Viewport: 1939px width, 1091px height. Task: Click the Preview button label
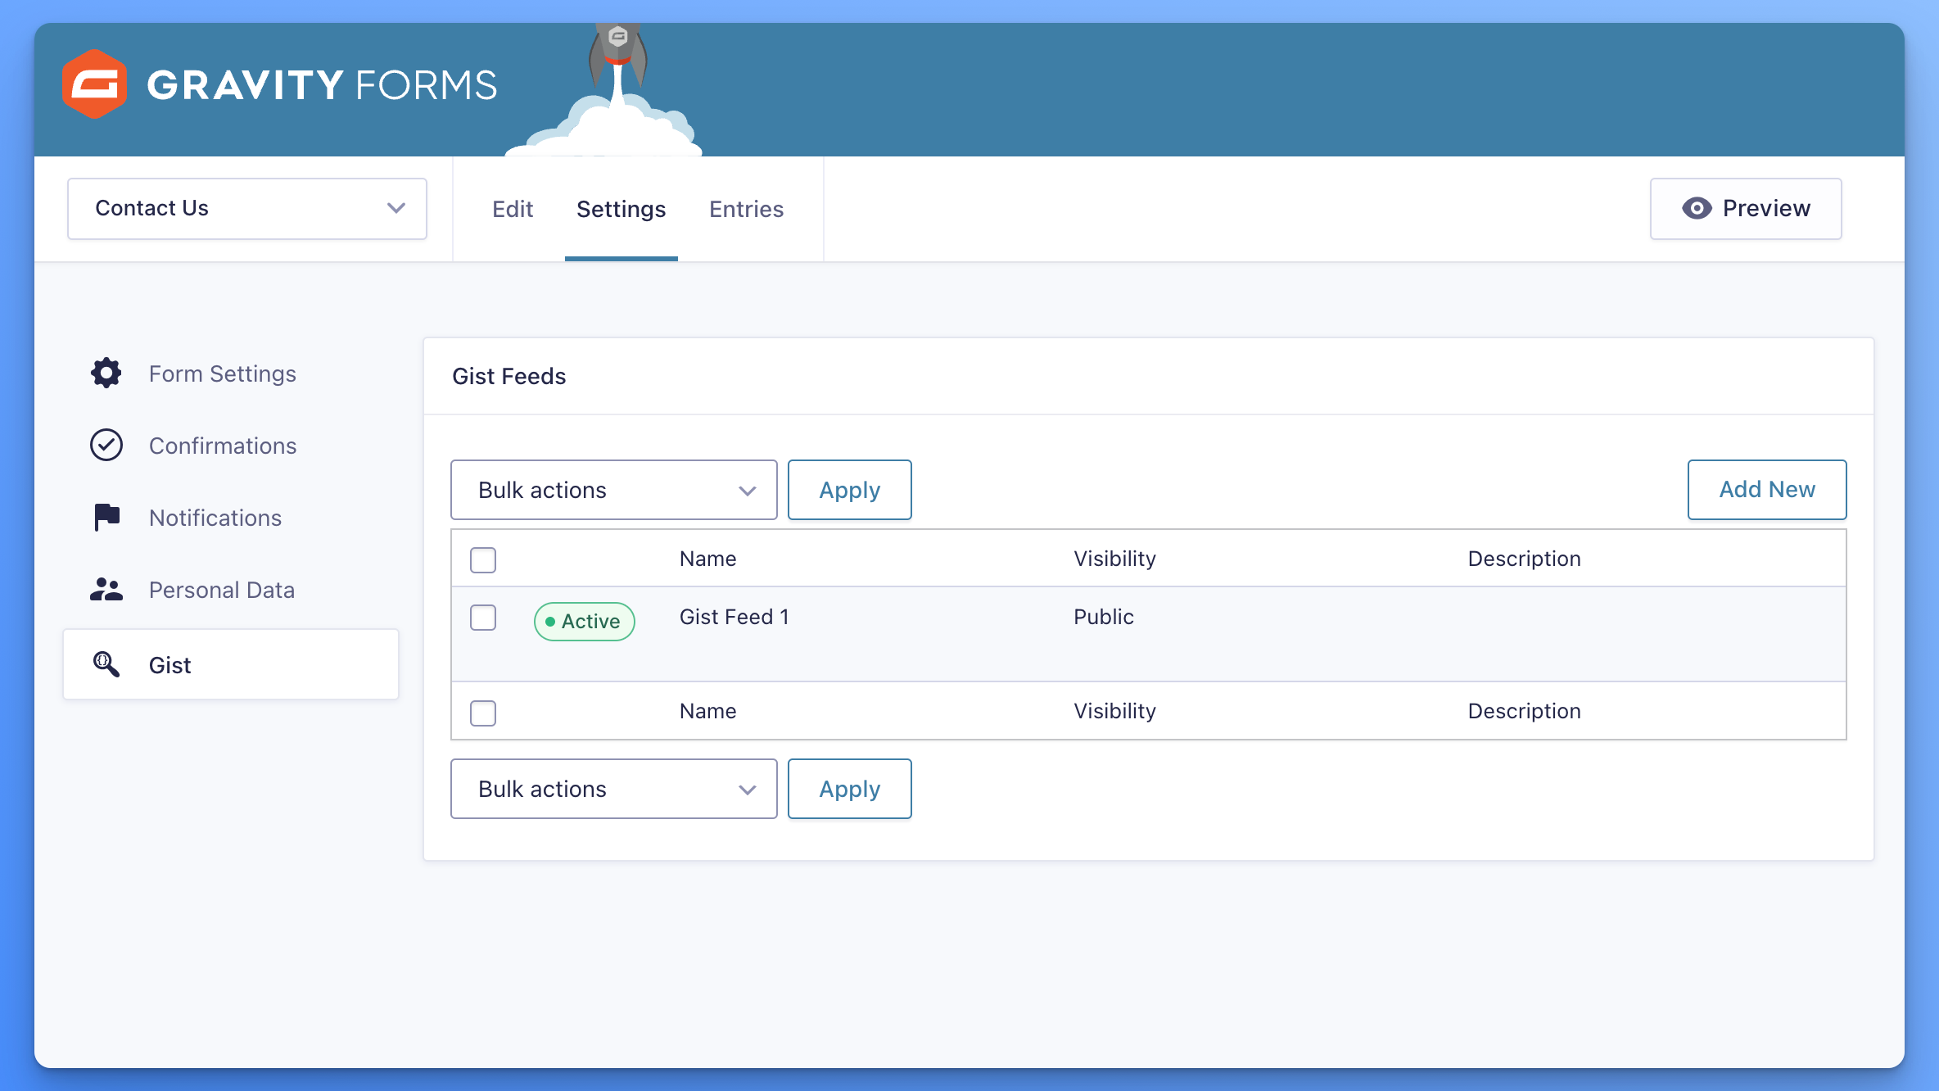pyautogui.click(x=1766, y=208)
